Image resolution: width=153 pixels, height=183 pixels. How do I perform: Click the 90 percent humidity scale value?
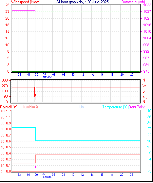pos(2,117)
